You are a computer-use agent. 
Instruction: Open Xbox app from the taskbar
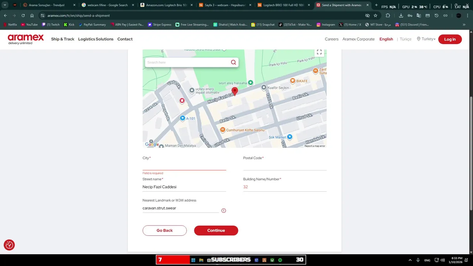click(272, 260)
